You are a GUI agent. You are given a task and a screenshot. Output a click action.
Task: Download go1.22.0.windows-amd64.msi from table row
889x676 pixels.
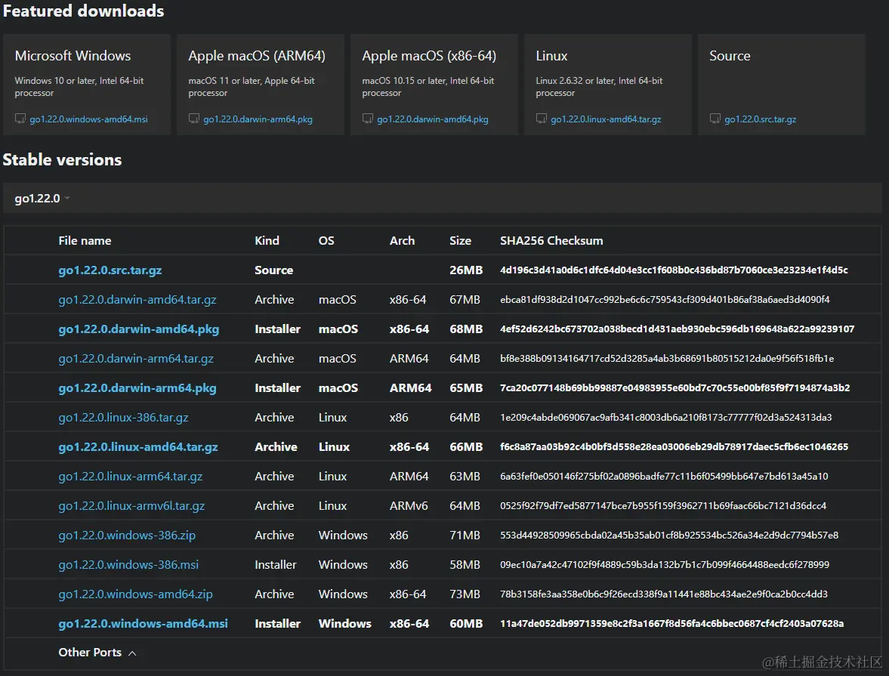point(144,624)
